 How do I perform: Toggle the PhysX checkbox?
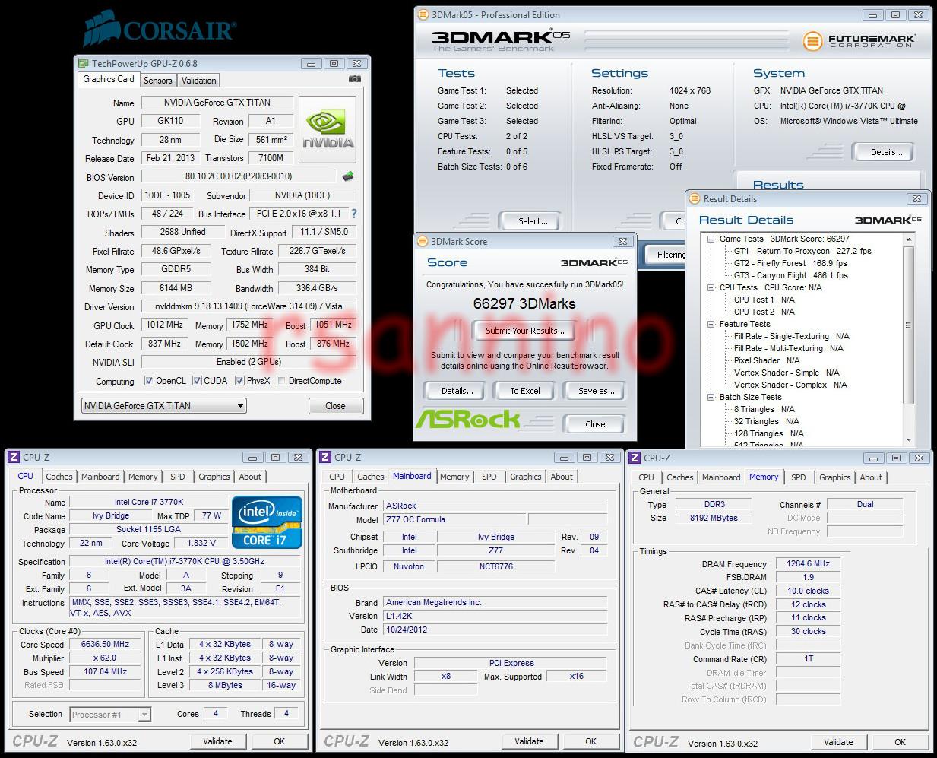point(239,381)
